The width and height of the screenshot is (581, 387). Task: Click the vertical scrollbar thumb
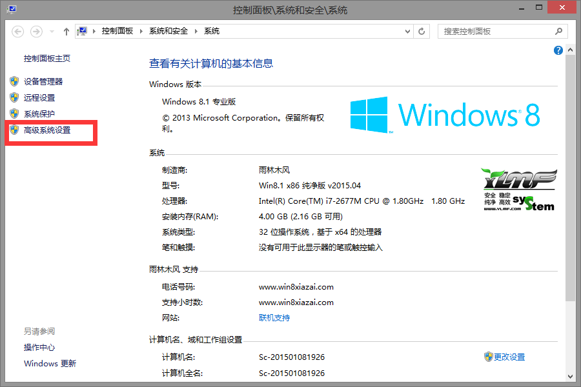point(570,178)
